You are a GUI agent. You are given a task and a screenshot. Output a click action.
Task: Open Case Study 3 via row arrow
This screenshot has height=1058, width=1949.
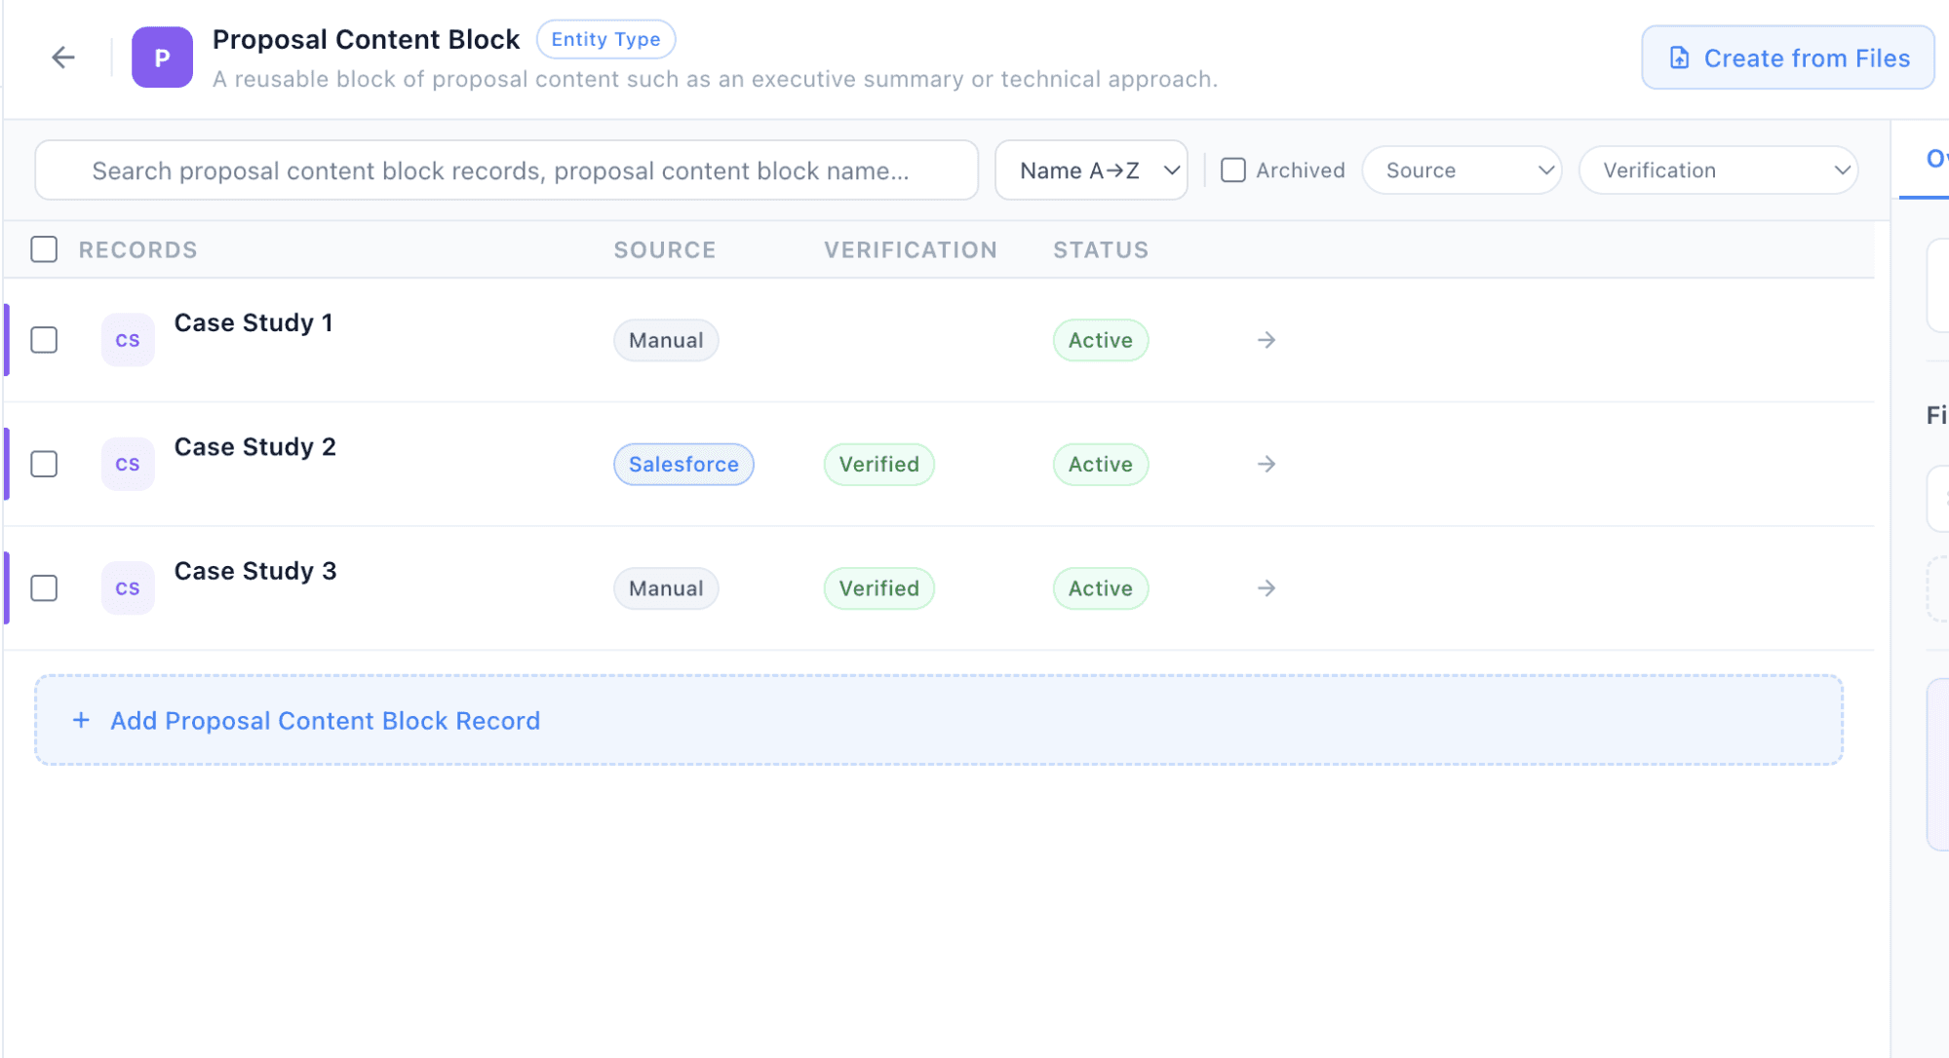point(1267,588)
